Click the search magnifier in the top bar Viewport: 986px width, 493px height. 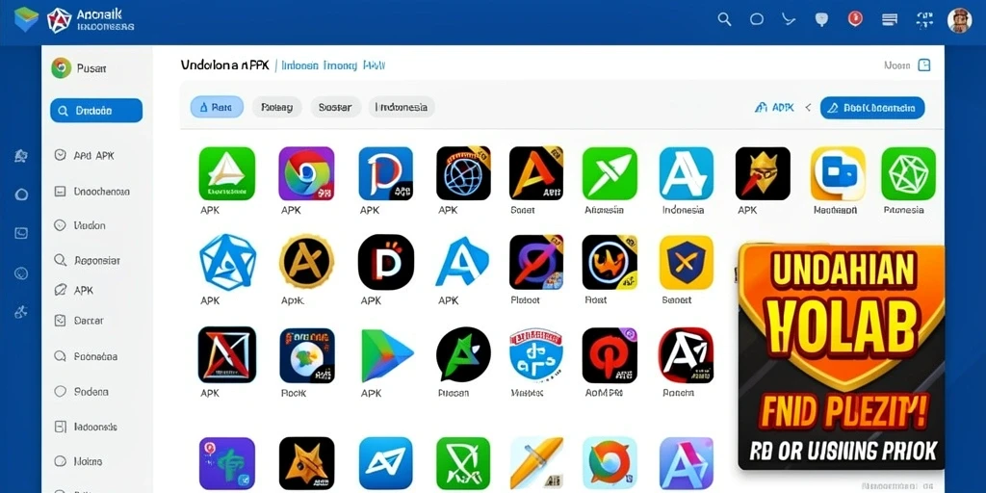click(x=724, y=19)
